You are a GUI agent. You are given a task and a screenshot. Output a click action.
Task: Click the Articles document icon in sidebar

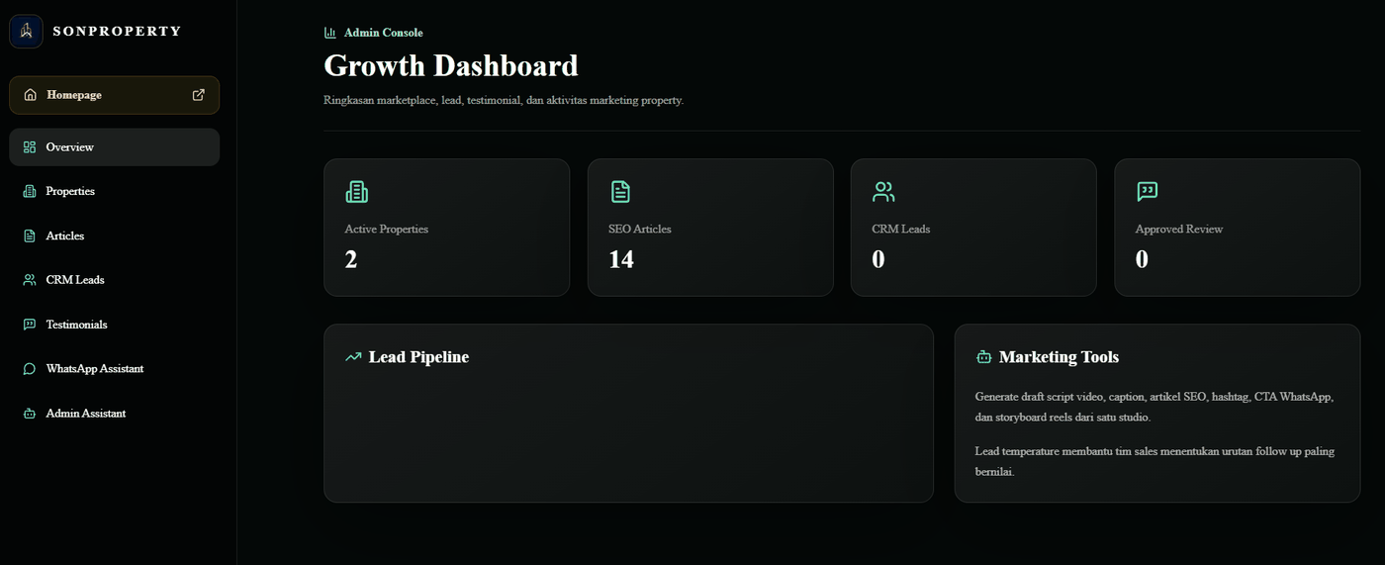pos(30,235)
